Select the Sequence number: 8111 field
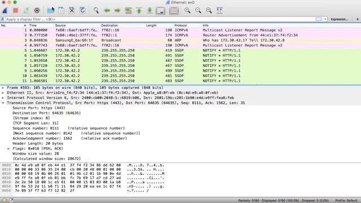The image size is (361, 203). click(69, 128)
